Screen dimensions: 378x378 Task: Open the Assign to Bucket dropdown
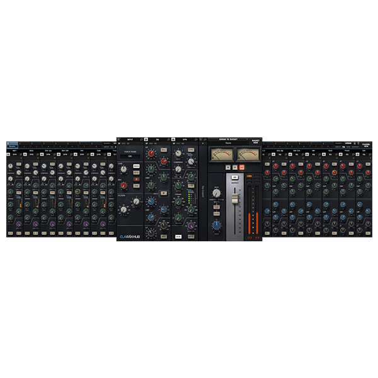coord(231,143)
